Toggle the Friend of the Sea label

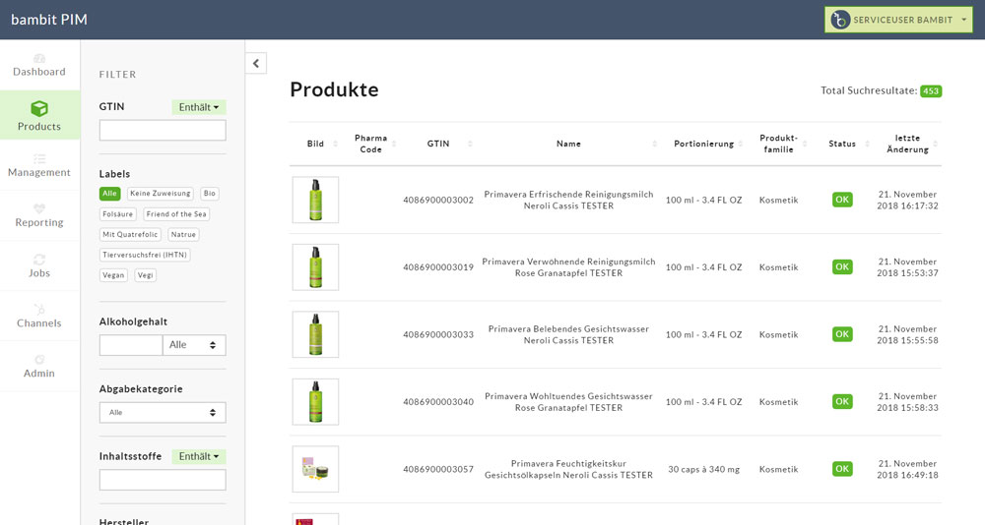click(x=176, y=214)
